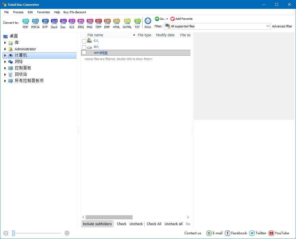Select the RTF conversion icon
The image size is (296, 239).
(x=45, y=23)
